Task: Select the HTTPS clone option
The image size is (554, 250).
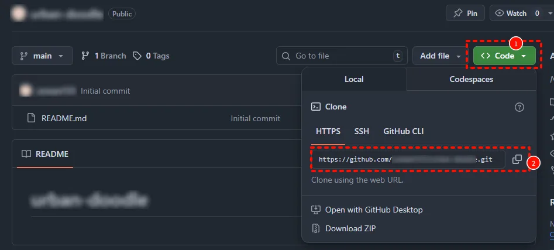Action: click(x=328, y=131)
